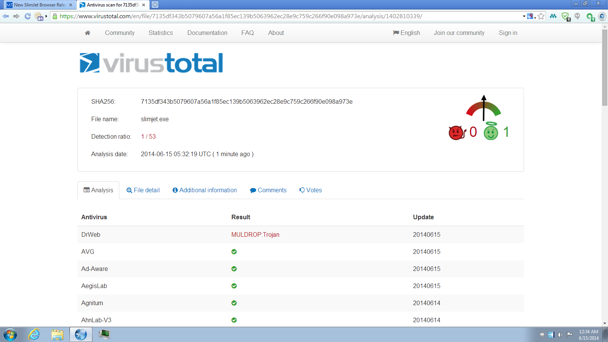Click the blue arrow tray icon
This screenshot has width=608, height=342.
[551, 335]
